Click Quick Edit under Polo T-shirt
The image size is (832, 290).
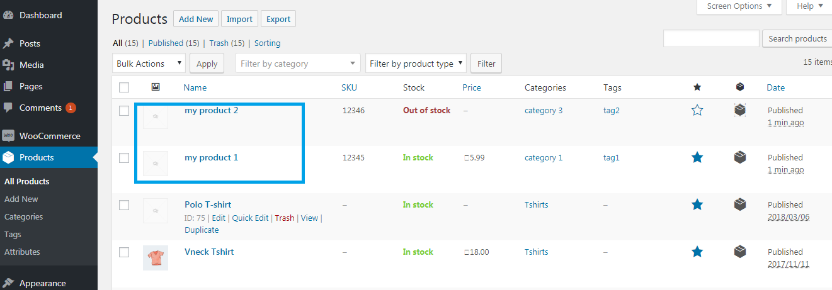click(x=250, y=218)
